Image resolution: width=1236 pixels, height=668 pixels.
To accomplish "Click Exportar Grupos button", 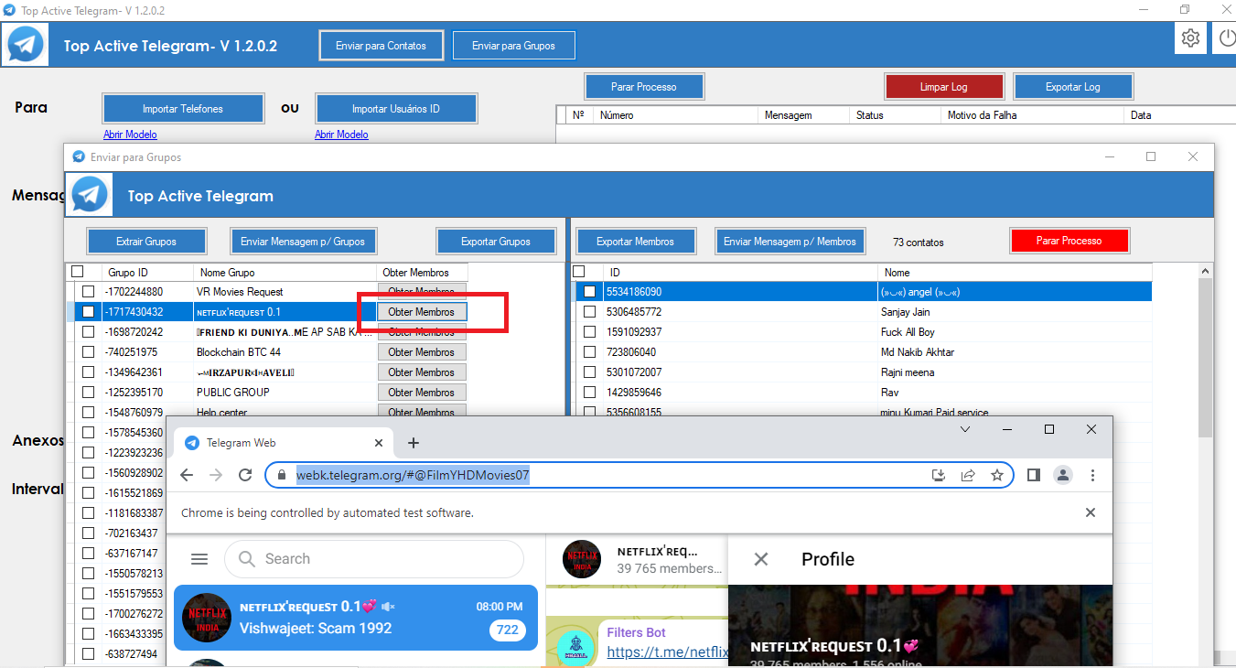I will click(496, 242).
